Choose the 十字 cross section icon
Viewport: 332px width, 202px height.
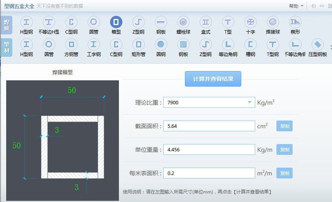(251, 22)
